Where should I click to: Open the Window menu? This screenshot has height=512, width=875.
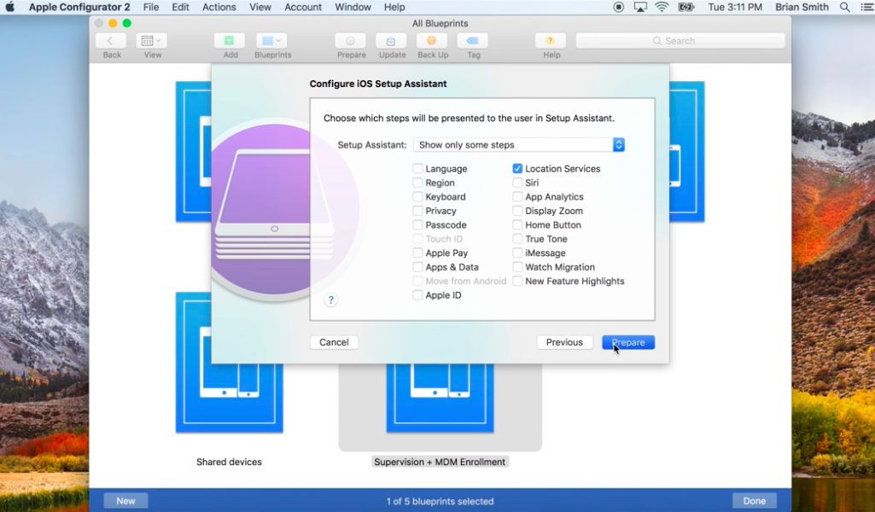(353, 7)
